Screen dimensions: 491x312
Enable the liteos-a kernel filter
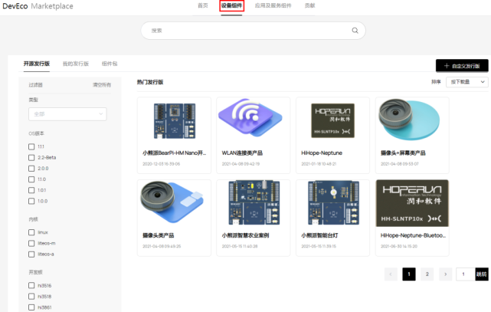[x=31, y=254]
